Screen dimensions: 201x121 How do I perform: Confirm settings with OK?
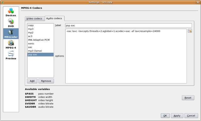[165, 116]
